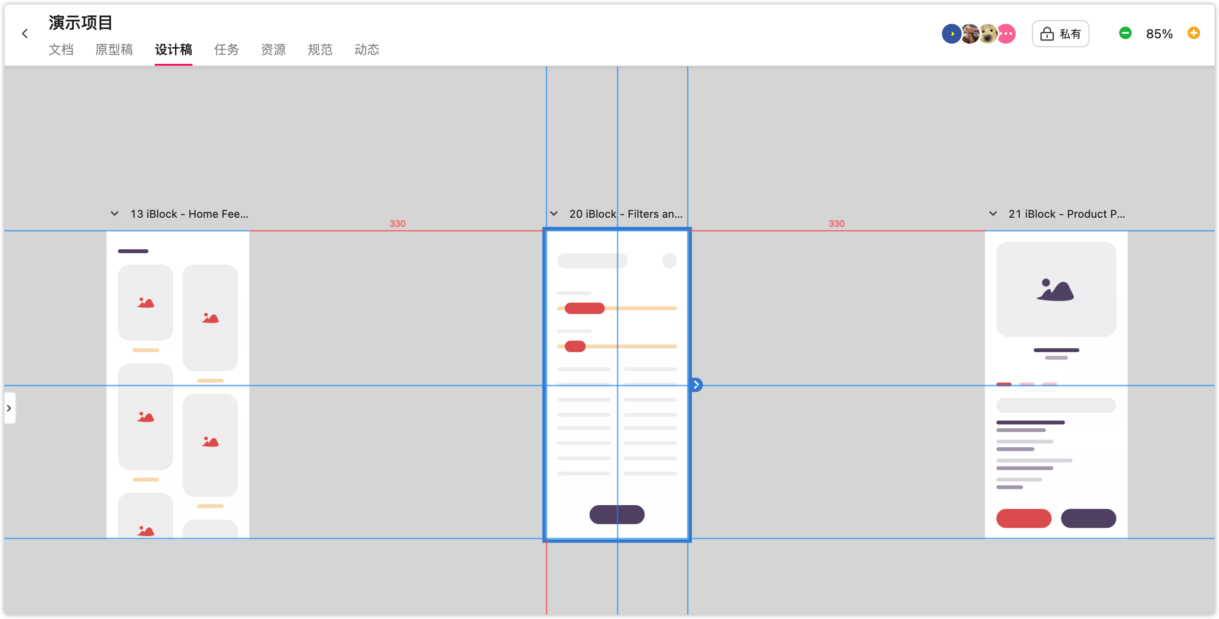Screen dimensions: 1219x619
Task: Click the green zoom out icon
Action: [x=1125, y=33]
